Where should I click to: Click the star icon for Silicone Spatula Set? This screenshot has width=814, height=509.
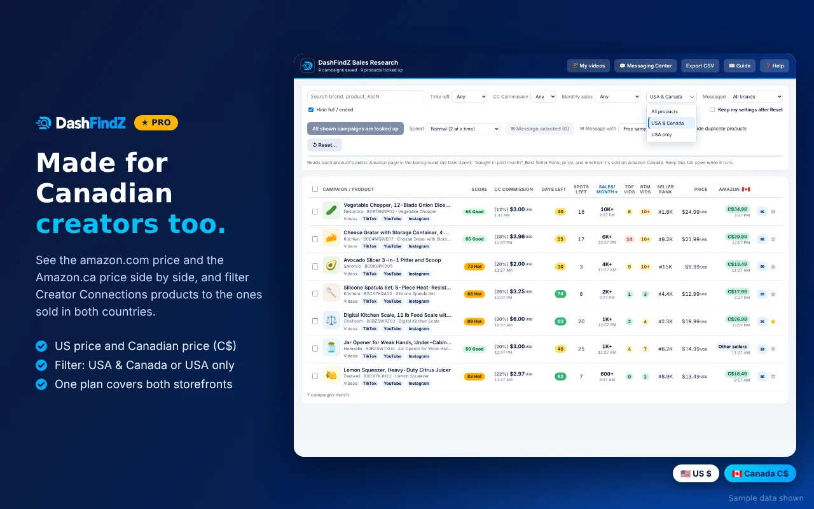(x=773, y=294)
